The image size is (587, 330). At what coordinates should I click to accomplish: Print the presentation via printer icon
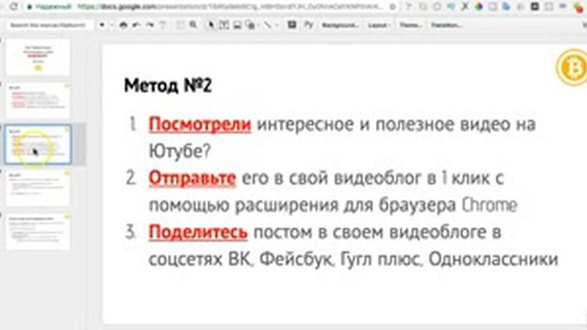pyautogui.click(x=123, y=25)
